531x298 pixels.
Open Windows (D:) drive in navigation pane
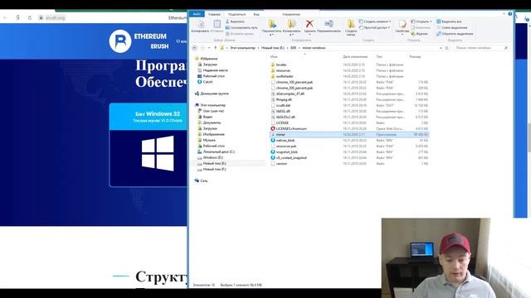[x=212, y=157]
